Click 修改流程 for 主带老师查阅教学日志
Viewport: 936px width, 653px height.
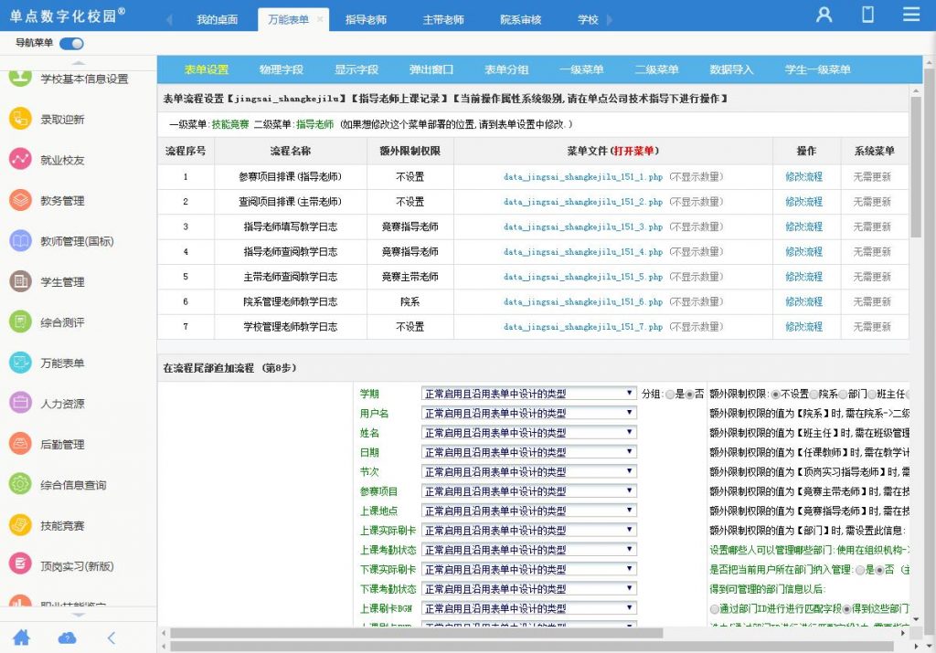(x=804, y=277)
